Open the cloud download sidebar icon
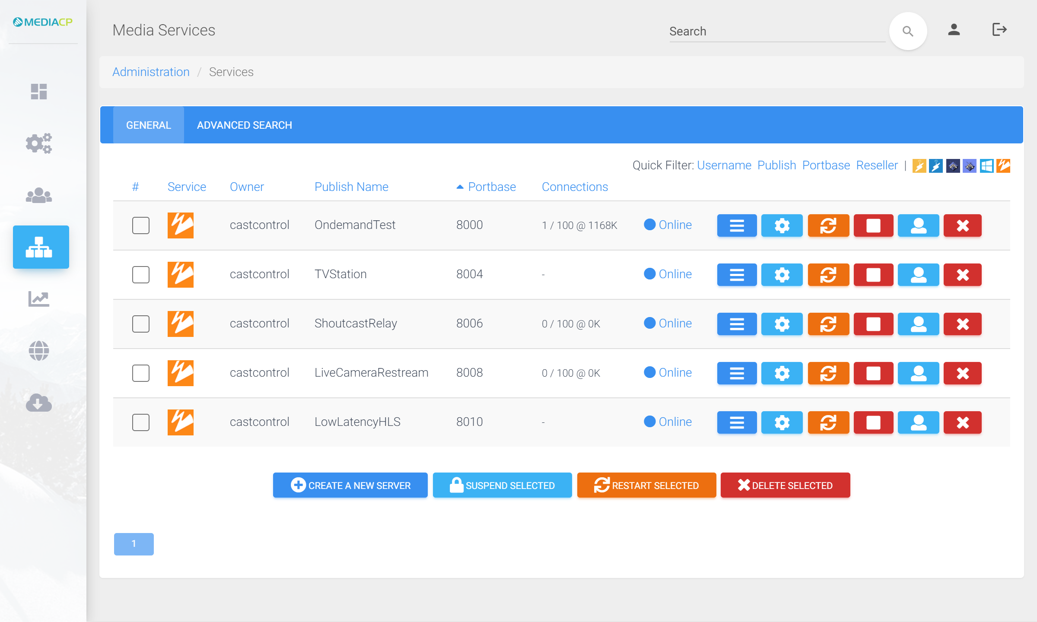The image size is (1037, 622). [x=39, y=403]
